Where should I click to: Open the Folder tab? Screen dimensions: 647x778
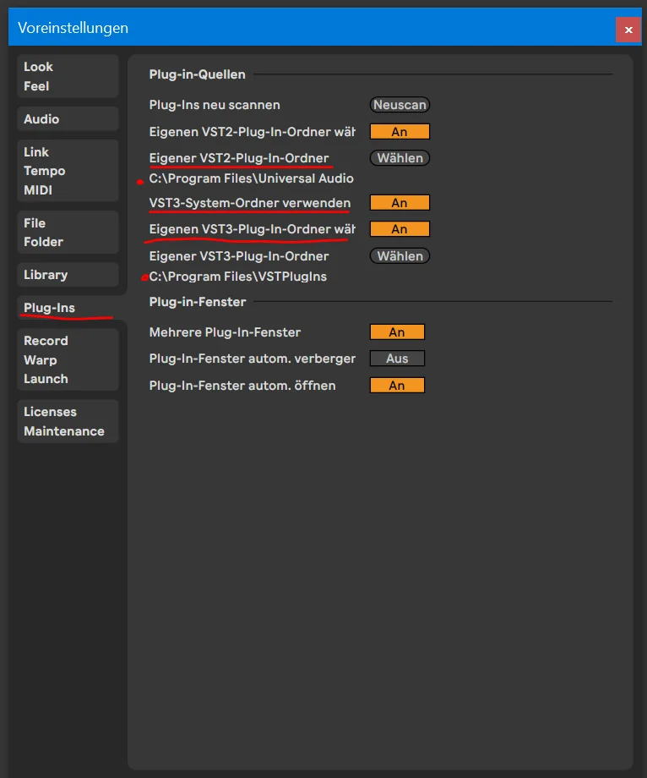point(44,242)
